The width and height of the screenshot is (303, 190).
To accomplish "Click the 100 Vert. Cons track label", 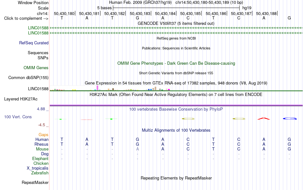I will coord(18,117).
